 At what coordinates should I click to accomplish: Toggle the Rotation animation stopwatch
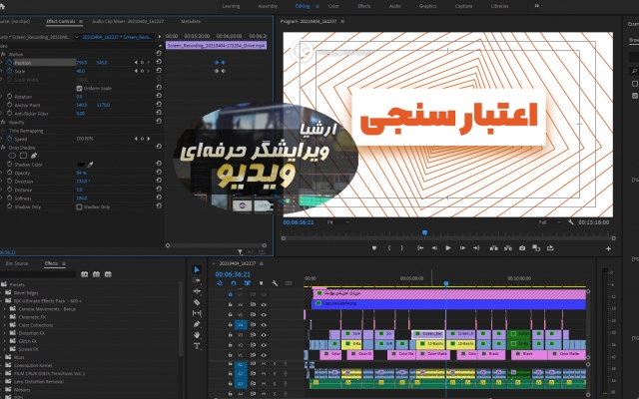pyautogui.click(x=9, y=96)
